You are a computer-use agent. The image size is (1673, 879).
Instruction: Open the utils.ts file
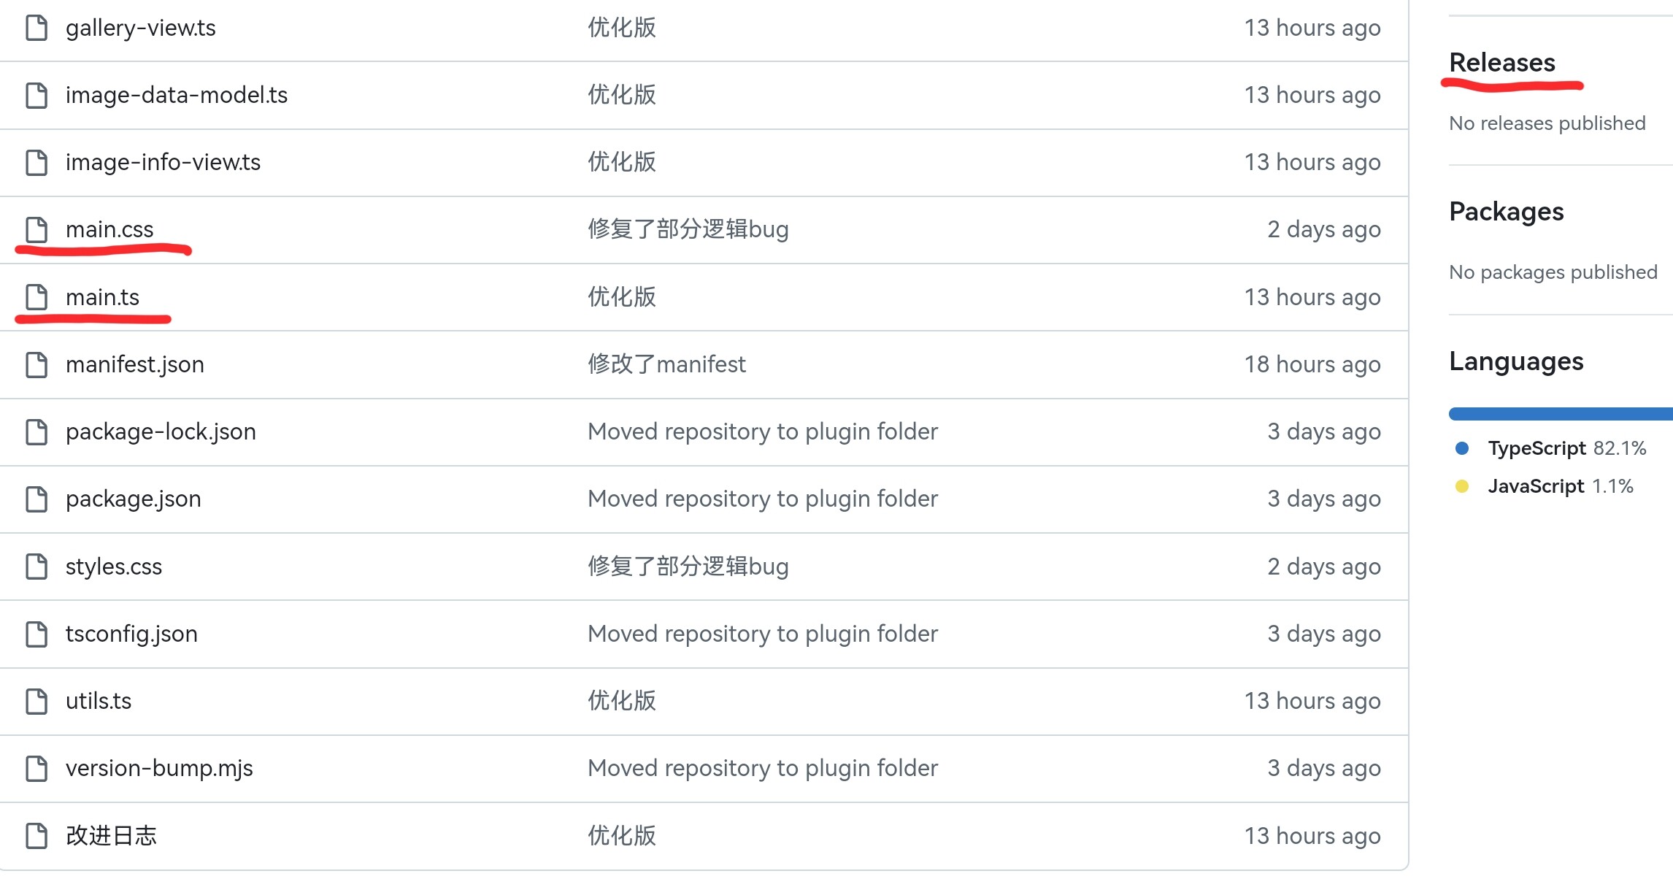pyautogui.click(x=99, y=701)
